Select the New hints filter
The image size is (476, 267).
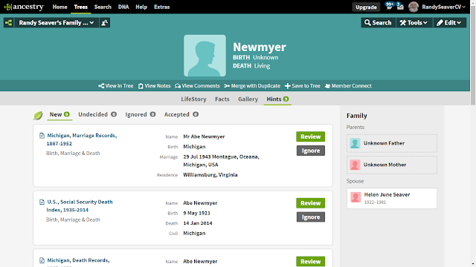(59, 114)
